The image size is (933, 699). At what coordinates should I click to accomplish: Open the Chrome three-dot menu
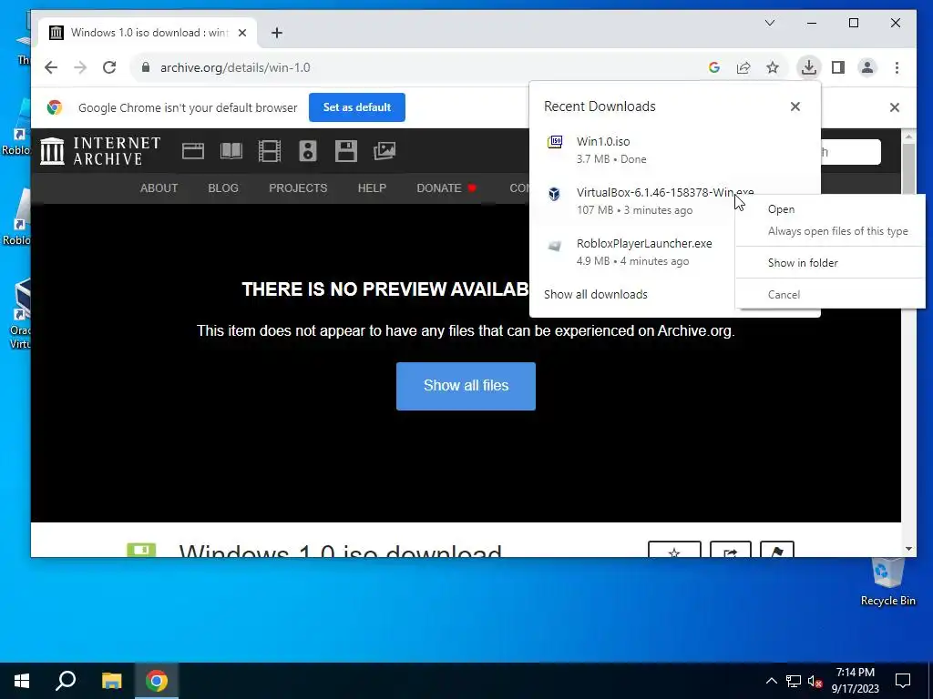[x=897, y=67]
